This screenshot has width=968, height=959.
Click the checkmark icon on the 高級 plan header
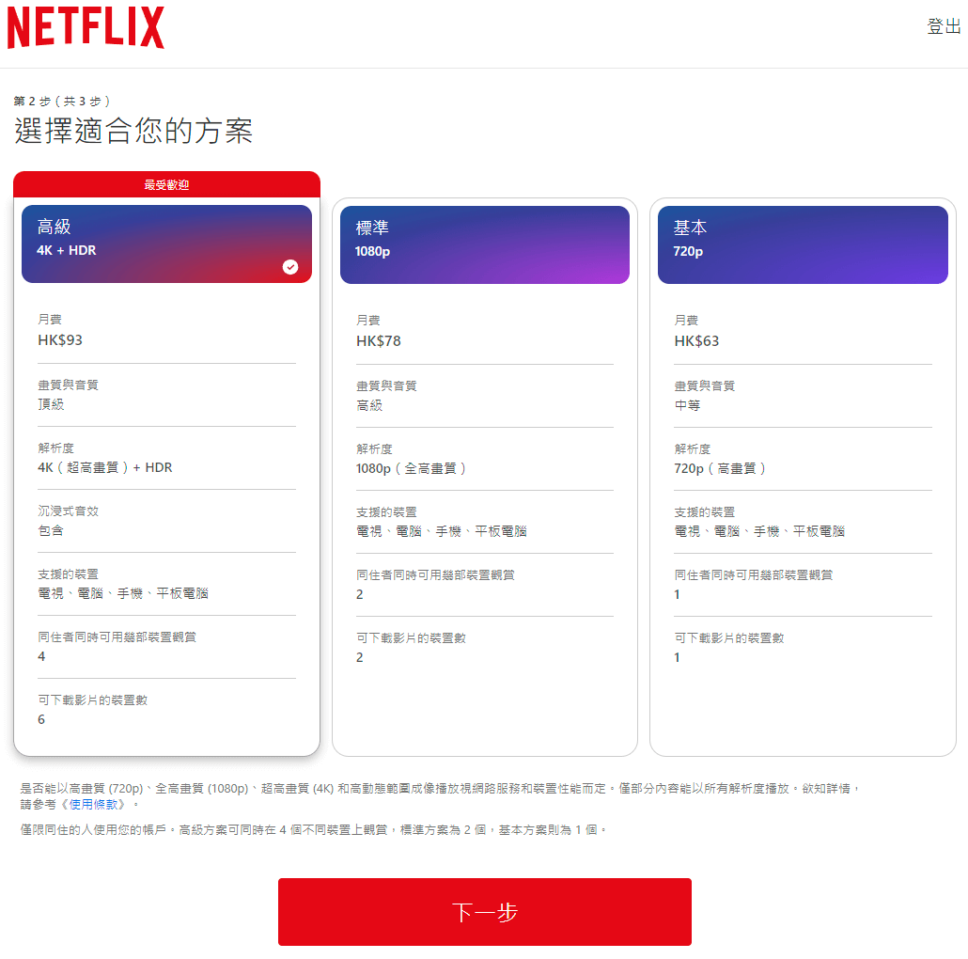coord(291,267)
